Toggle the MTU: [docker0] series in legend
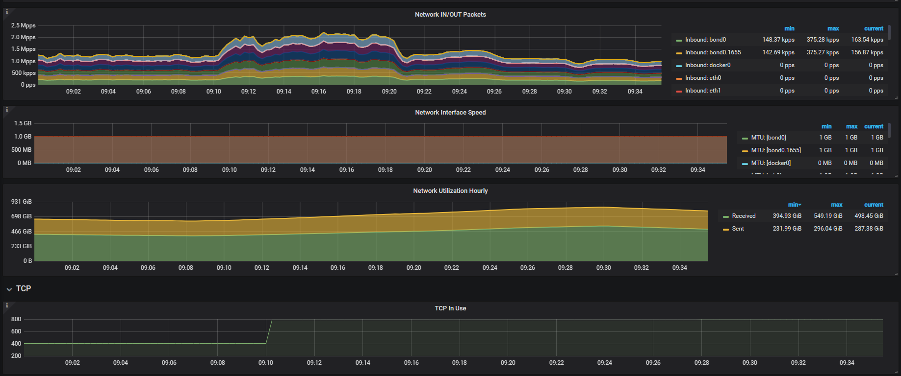 (x=771, y=163)
